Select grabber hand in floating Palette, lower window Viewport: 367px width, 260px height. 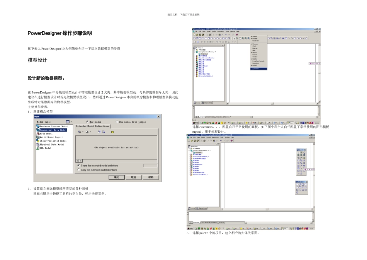click(x=304, y=152)
